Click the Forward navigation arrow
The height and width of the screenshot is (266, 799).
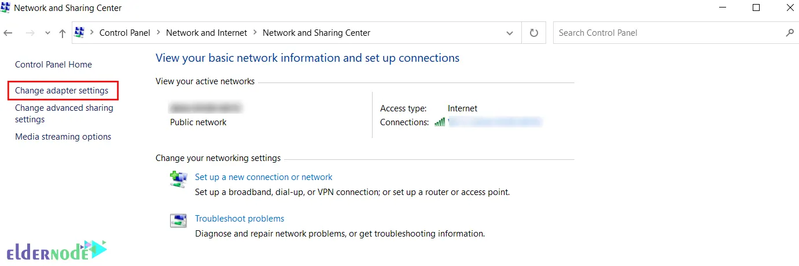pyautogui.click(x=30, y=33)
